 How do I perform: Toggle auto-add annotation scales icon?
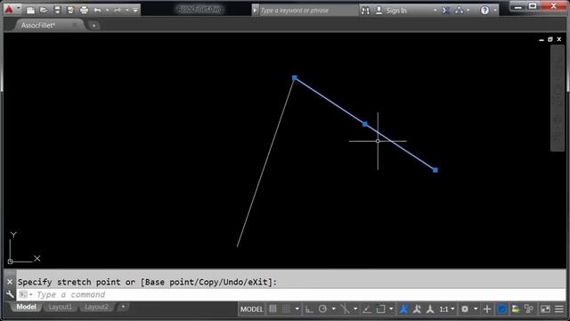tap(417, 309)
